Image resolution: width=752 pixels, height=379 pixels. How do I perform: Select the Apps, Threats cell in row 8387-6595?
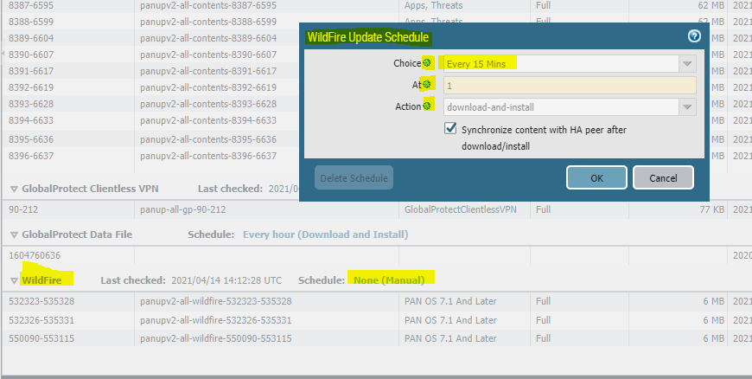434,6
